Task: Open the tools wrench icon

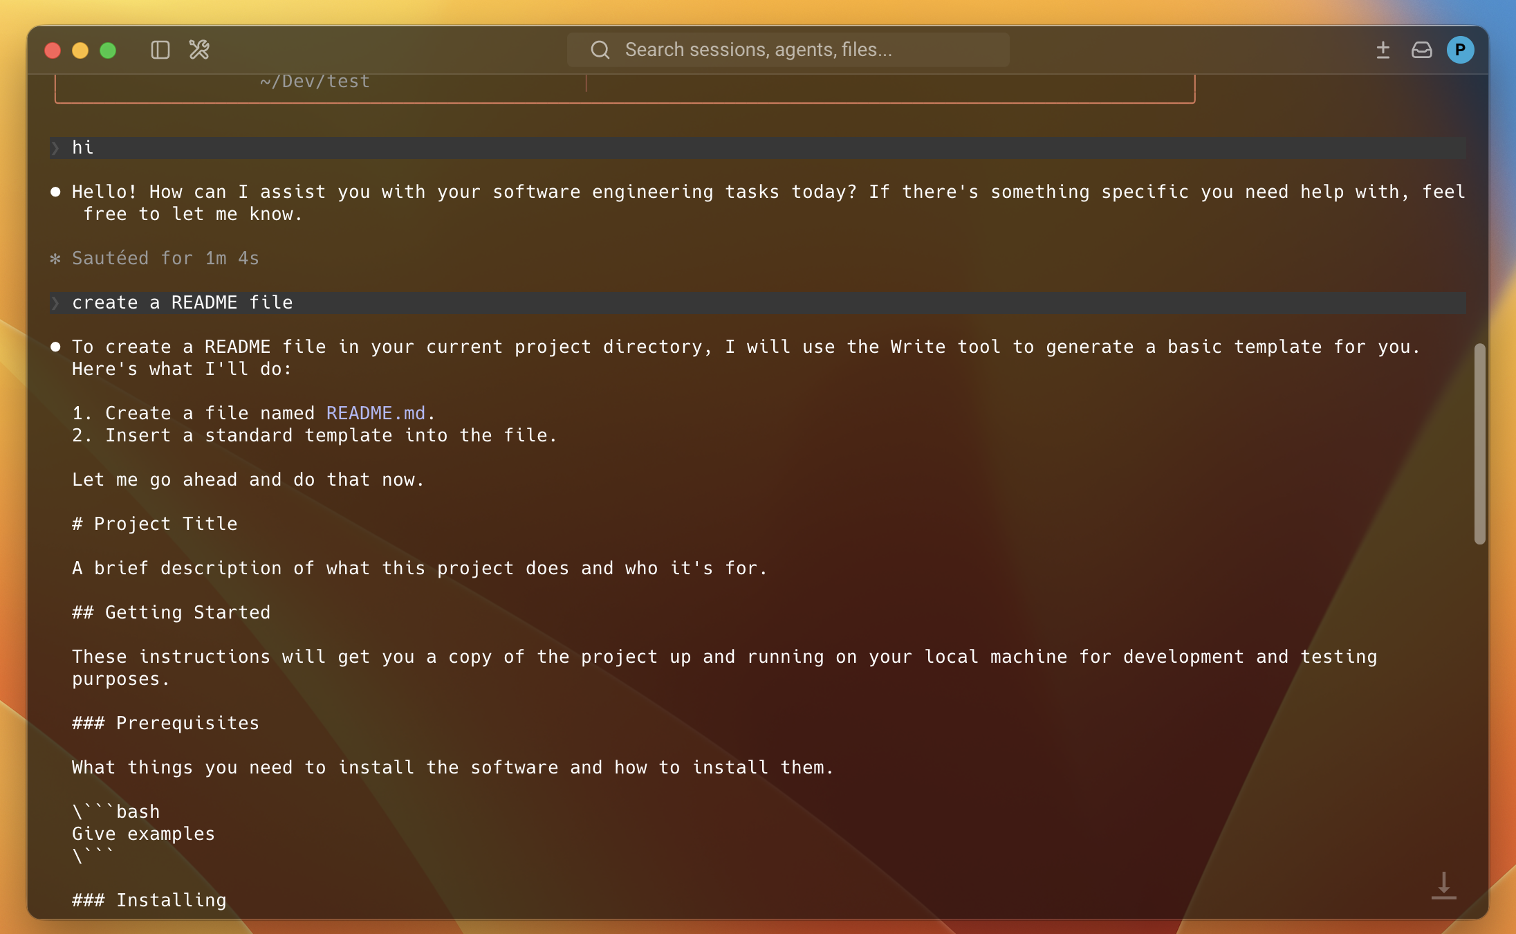Action: tap(199, 50)
